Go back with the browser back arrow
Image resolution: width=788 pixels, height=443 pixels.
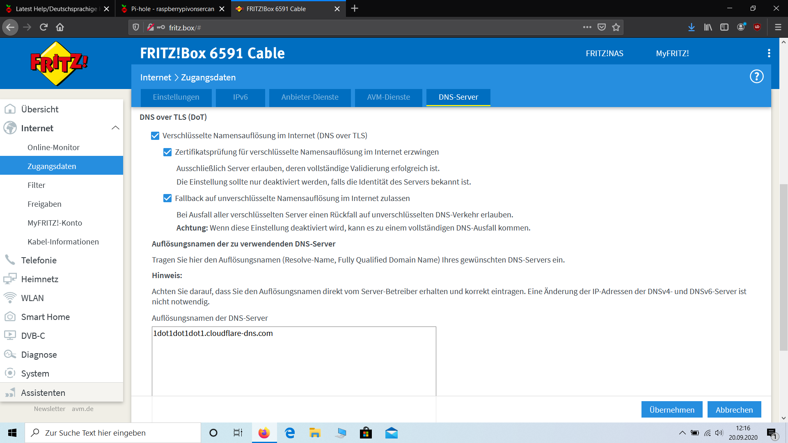10,27
